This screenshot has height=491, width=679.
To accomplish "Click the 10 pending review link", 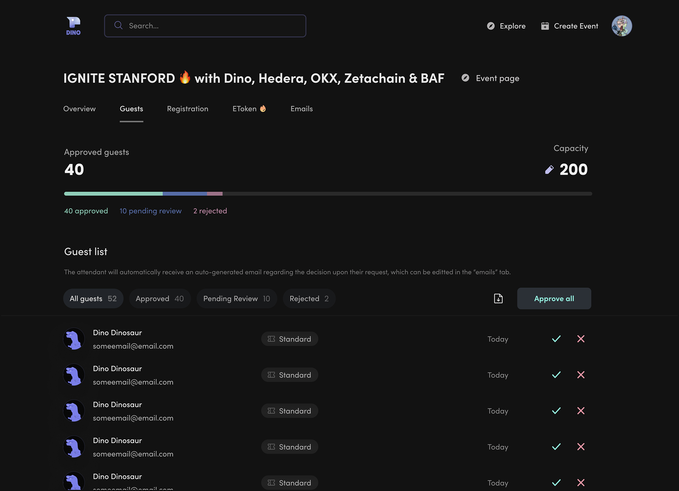I will pyautogui.click(x=150, y=210).
